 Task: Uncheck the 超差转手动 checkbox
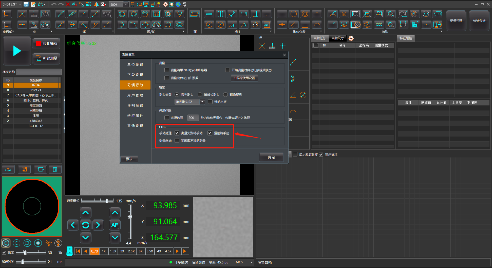pos(210,133)
